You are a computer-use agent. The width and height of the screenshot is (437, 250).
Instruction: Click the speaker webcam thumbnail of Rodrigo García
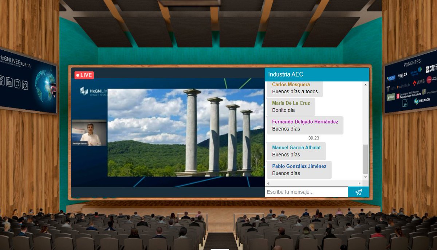[89, 133]
